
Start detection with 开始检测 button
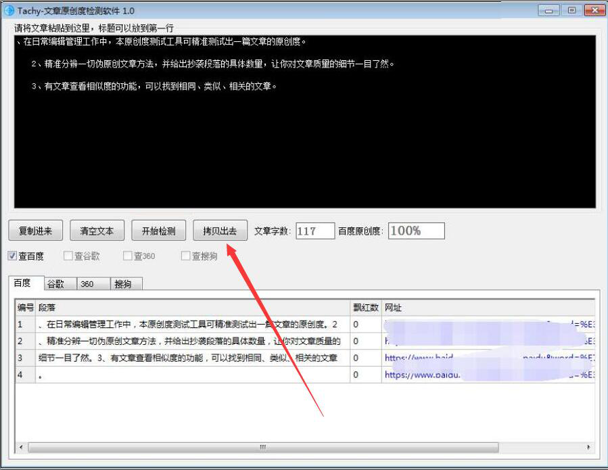point(158,231)
